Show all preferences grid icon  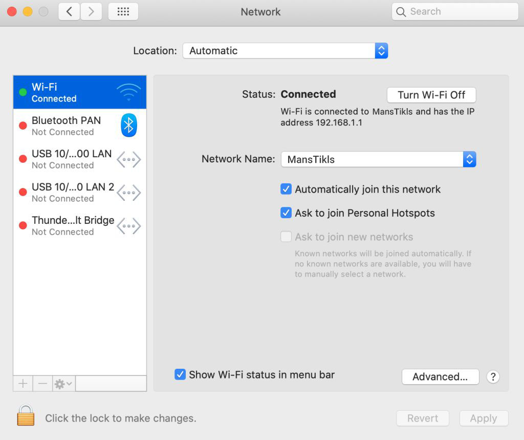tap(123, 12)
